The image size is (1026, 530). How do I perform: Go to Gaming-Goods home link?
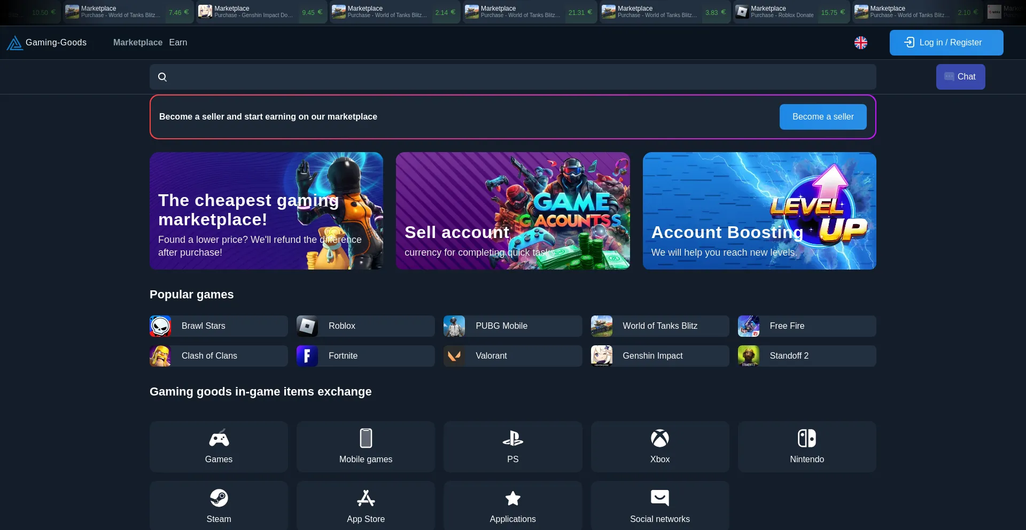[x=46, y=43]
